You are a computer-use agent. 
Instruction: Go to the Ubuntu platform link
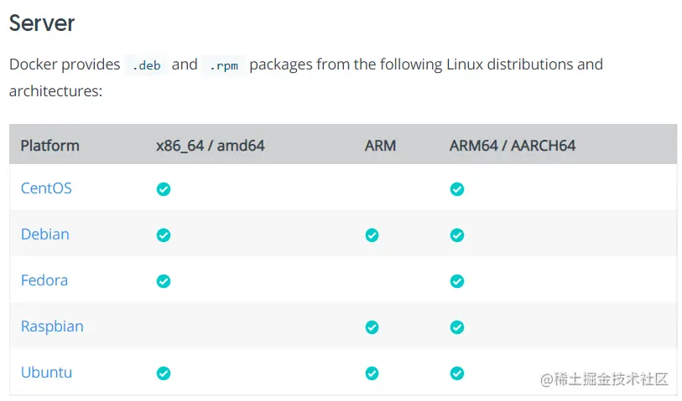46,373
